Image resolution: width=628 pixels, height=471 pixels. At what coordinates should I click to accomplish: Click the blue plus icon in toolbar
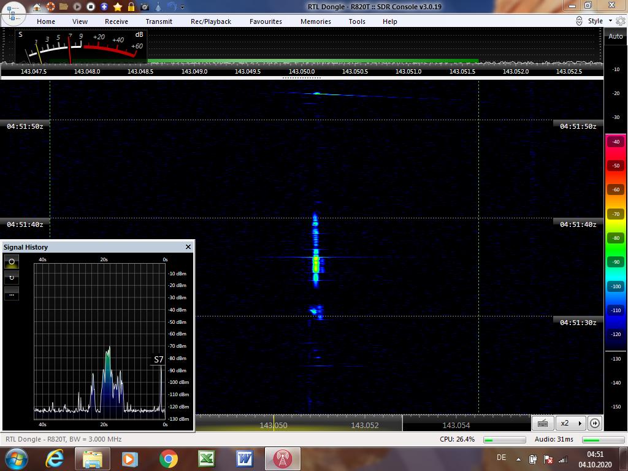pos(104,7)
